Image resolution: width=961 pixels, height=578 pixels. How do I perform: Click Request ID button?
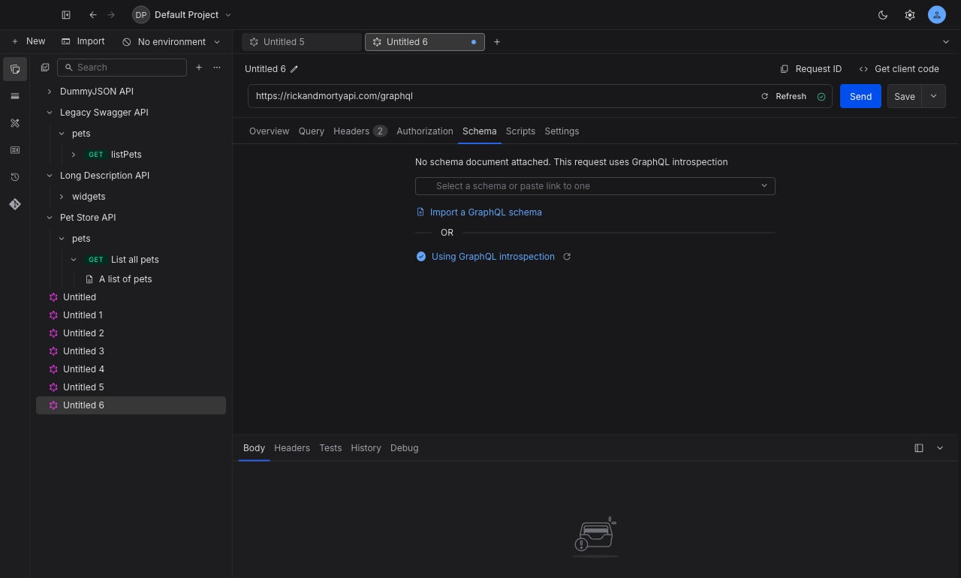(811, 69)
